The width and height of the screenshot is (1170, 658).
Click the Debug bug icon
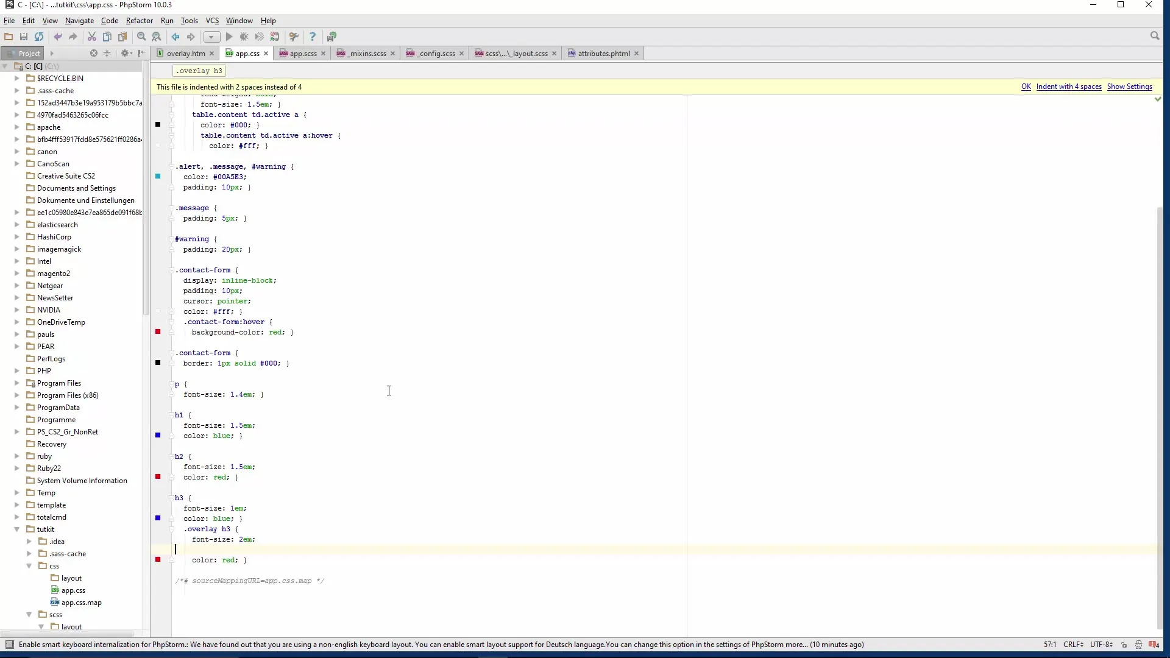click(244, 37)
